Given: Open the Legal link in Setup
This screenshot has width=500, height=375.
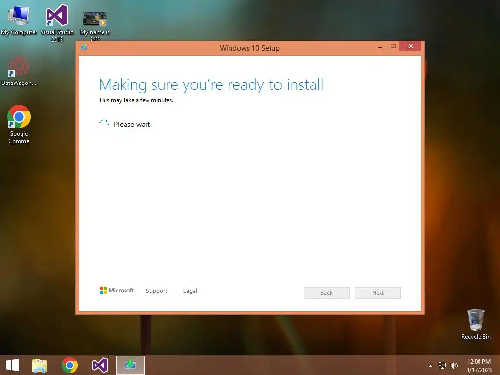Looking at the screenshot, I should click(190, 291).
